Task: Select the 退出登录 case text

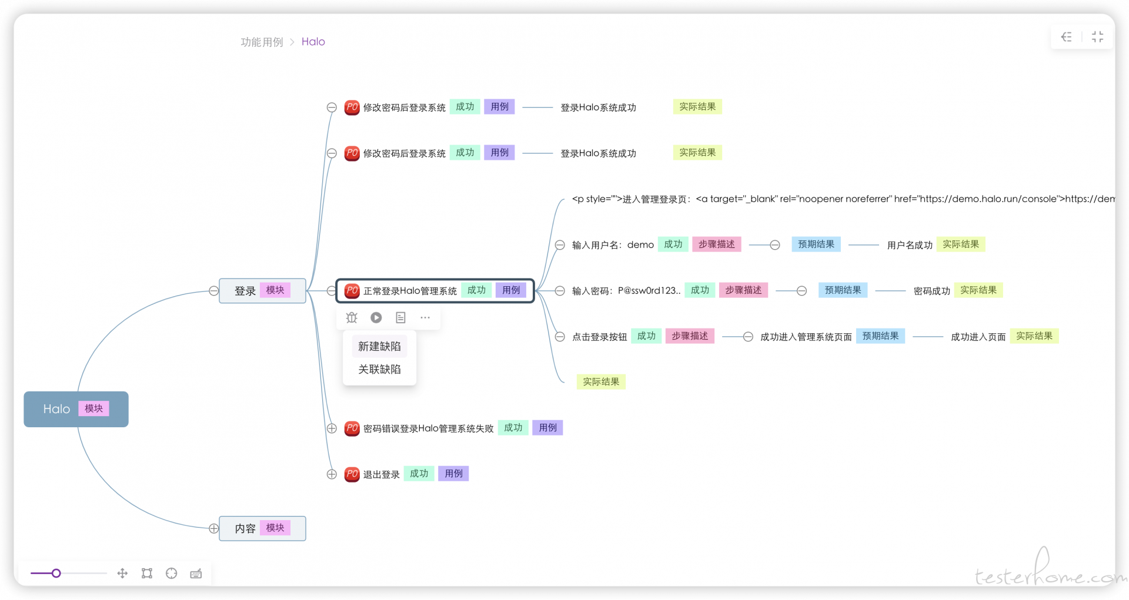Action: [381, 474]
